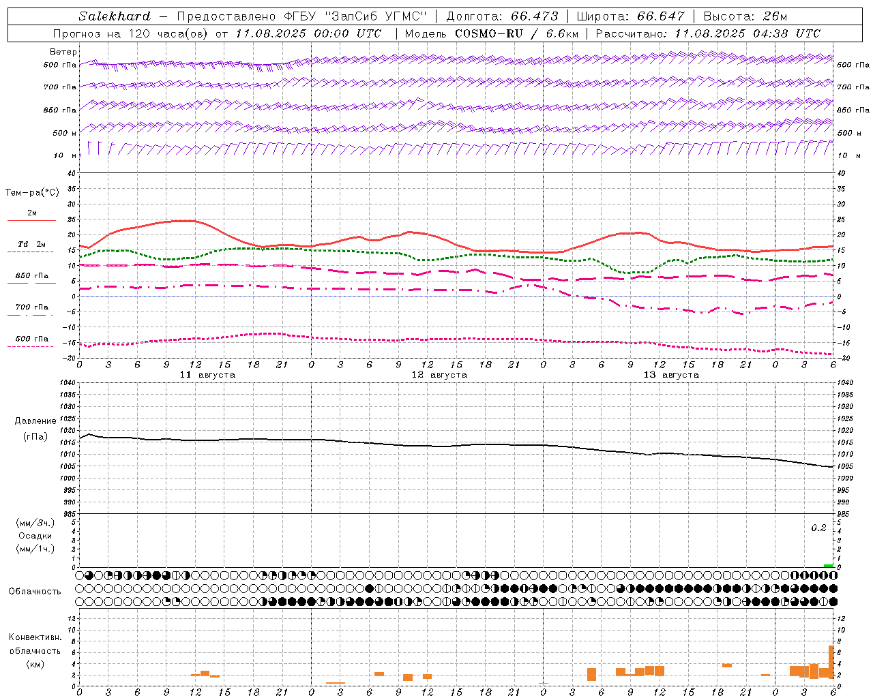This screenshot has height=698, width=873.
Task: Click the (км) unit under convective cloud label
Action: (35, 664)
